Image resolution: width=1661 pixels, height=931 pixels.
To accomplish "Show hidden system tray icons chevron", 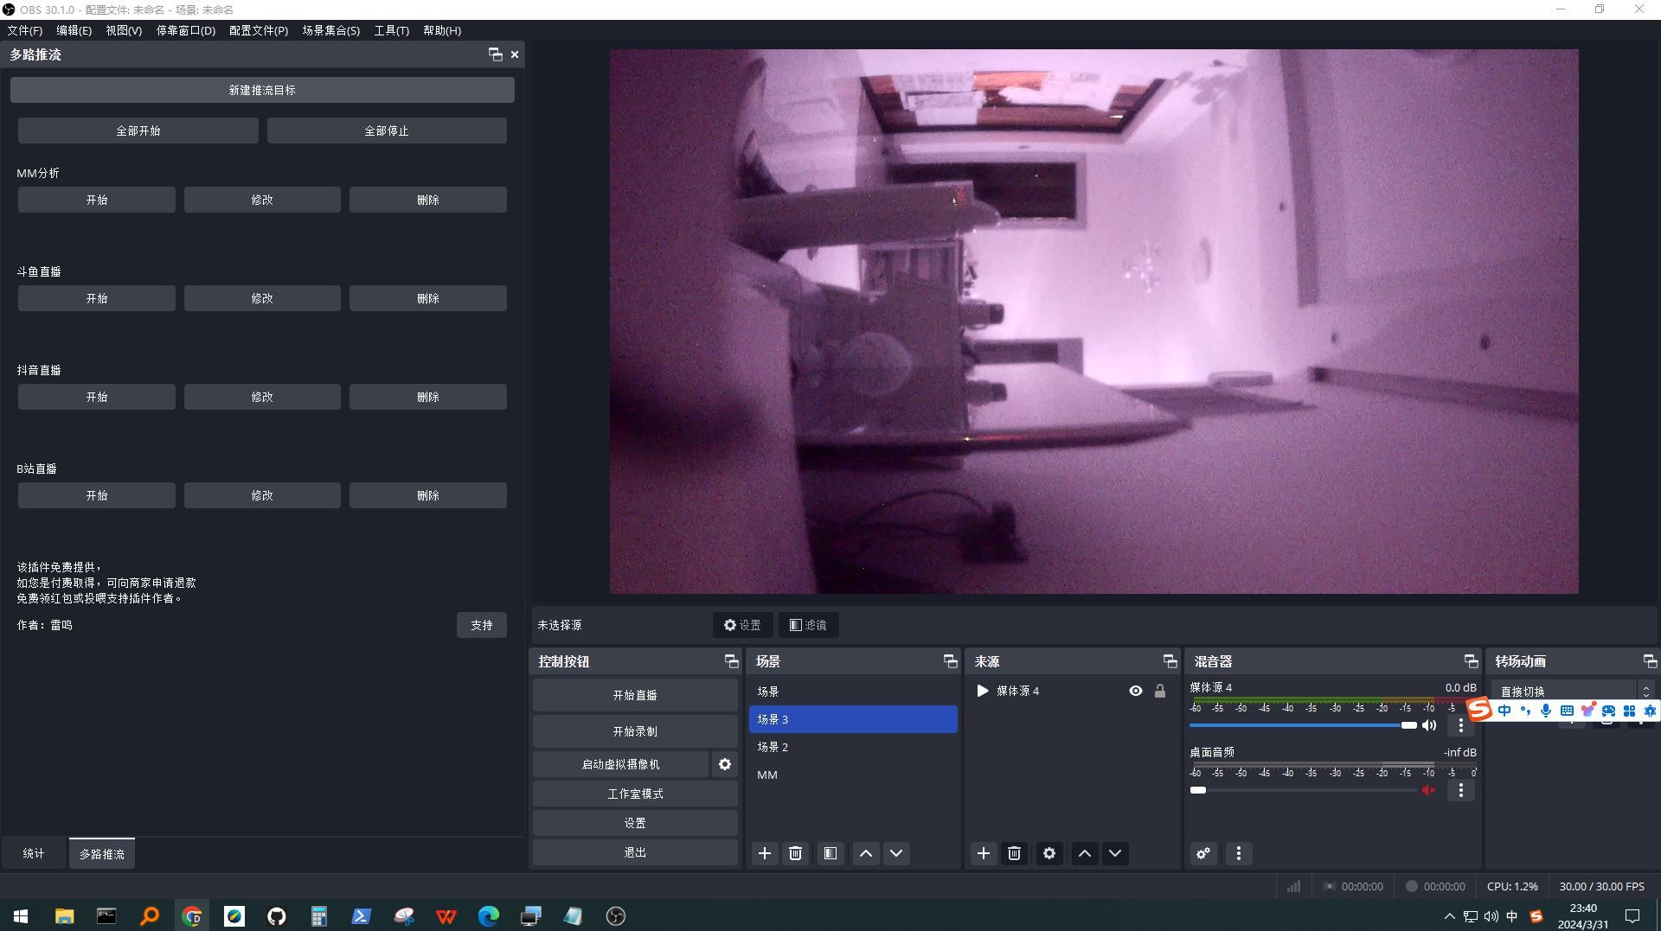I will [x=1449, y=916].
